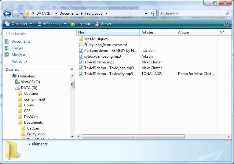Click the file list scroll left arrow
Viewport: 234px width, 164px height.
pyautogui.click(x=79, y=137)
